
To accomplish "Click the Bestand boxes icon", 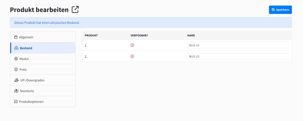I will point(16,48).
